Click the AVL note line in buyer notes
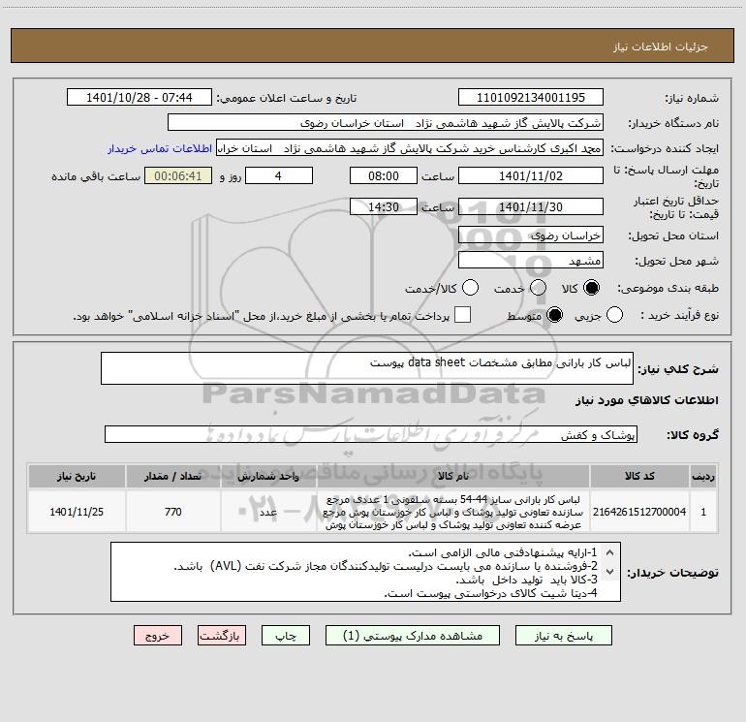The height and width of the screenshot is (722, 746). (x=386, y=566)
